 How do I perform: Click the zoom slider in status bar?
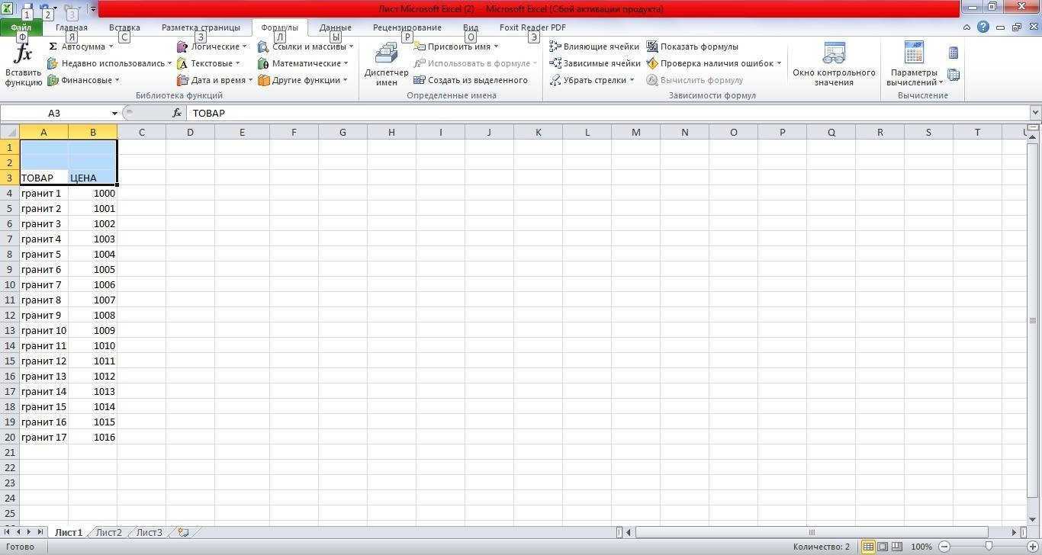pos(989,547)
